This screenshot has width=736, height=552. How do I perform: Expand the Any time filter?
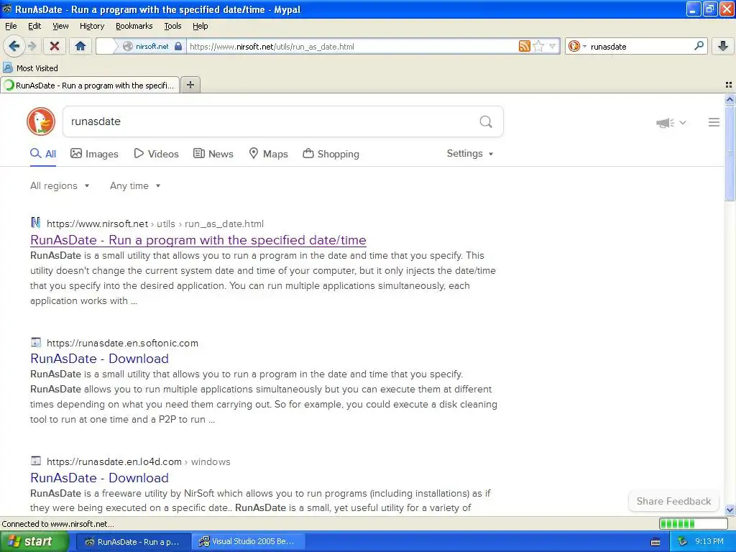(135, 186)
